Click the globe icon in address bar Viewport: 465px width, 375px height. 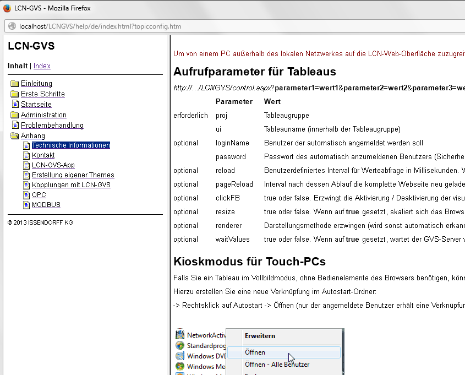[12, 26]
